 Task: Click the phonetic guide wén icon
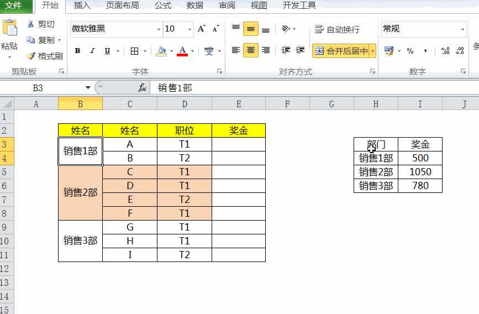tap(209, 51)
